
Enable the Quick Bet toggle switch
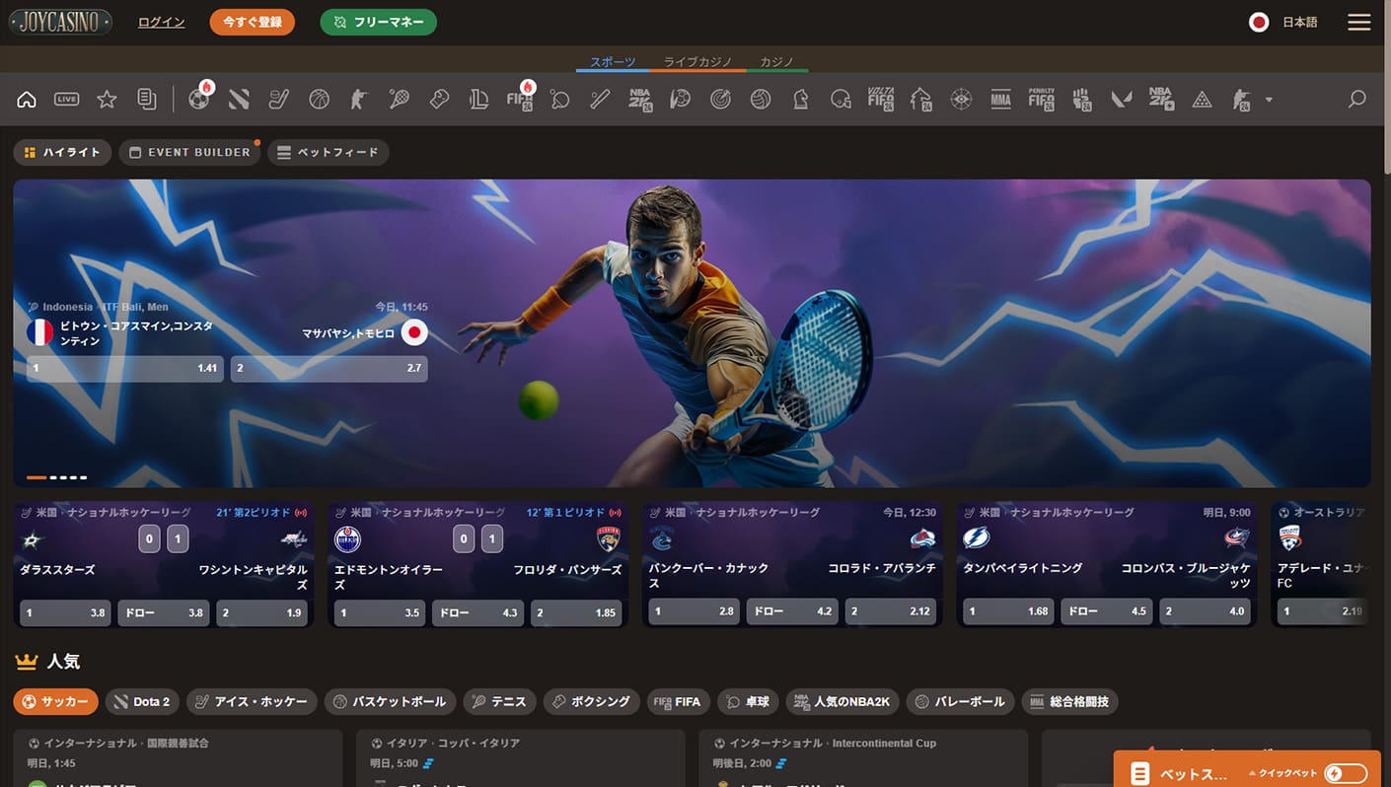tap(1346, 773)
